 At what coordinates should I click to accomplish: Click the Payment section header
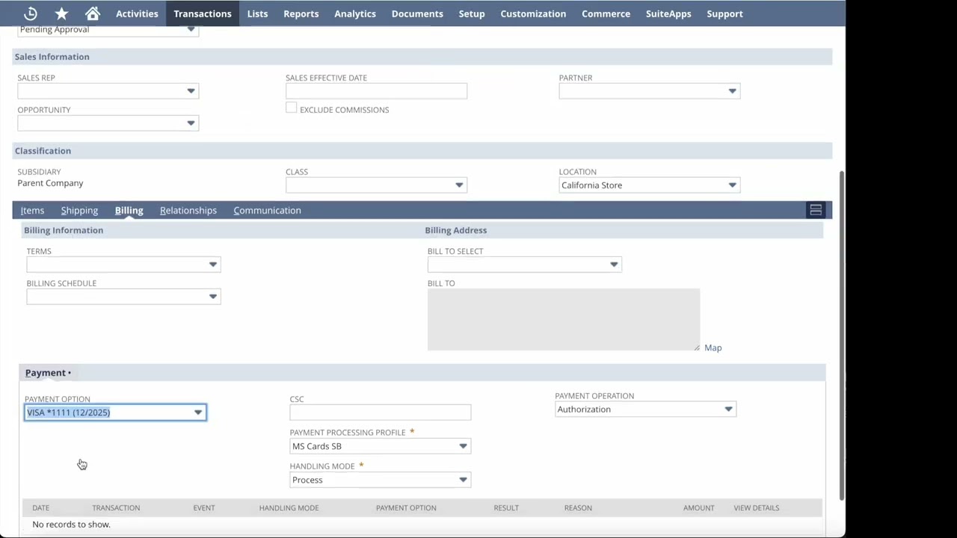click(48, 373)
